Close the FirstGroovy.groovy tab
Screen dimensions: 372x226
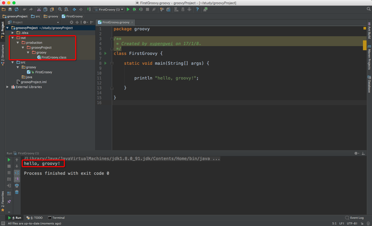tap(132, 22)
